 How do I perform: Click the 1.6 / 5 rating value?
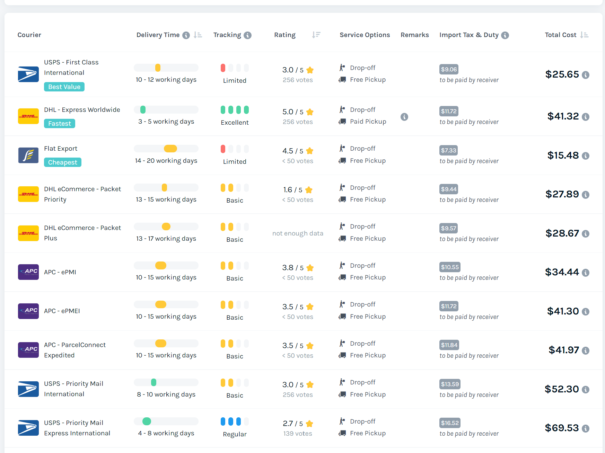[293, 190]
